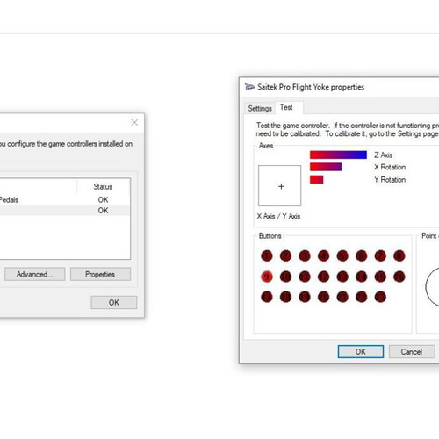
Task: Close the game controllers window
Action: 134,122
